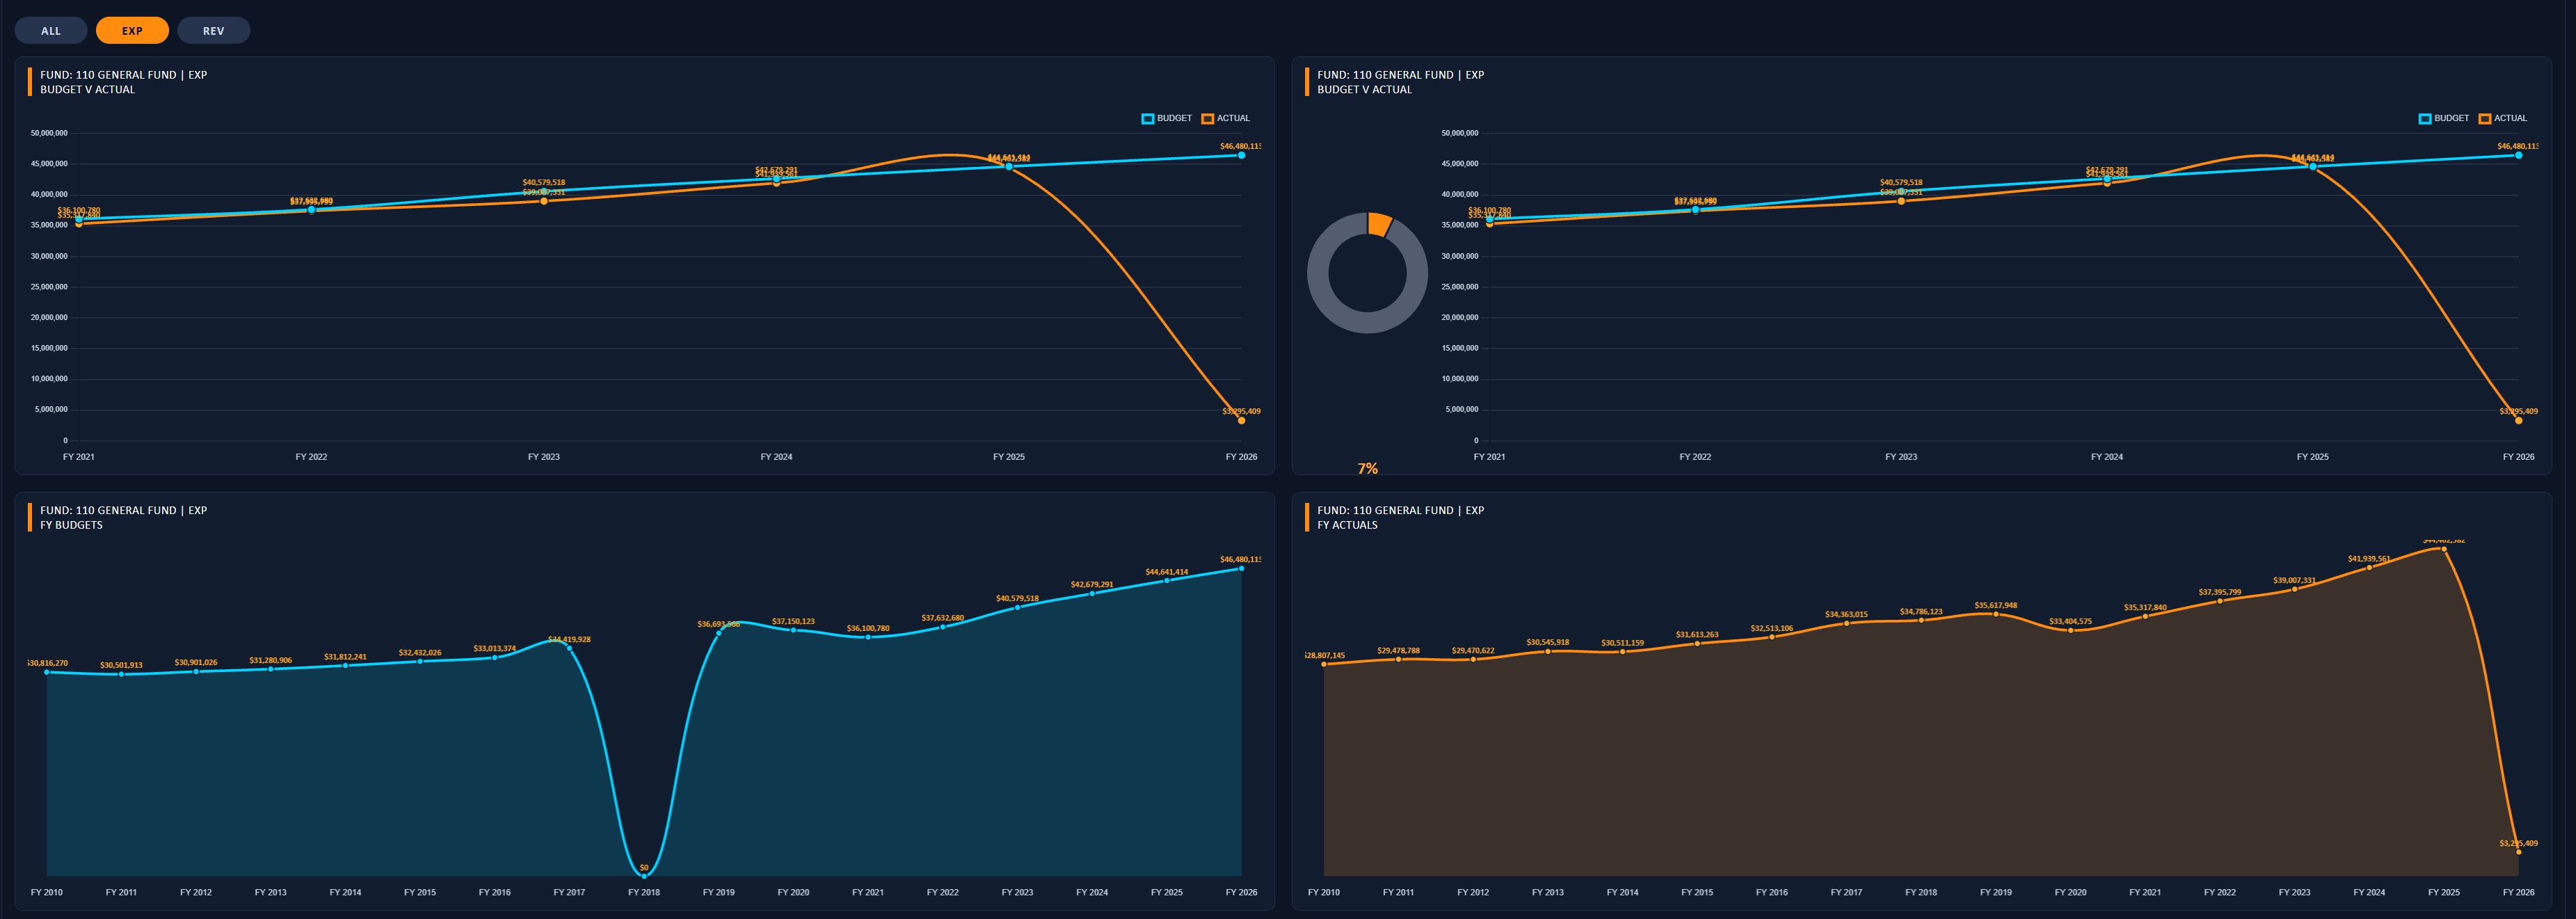Click the $30,545,918 actuals data point
This screenshot has width=2576, height=919.
[x=1548, y=651]
